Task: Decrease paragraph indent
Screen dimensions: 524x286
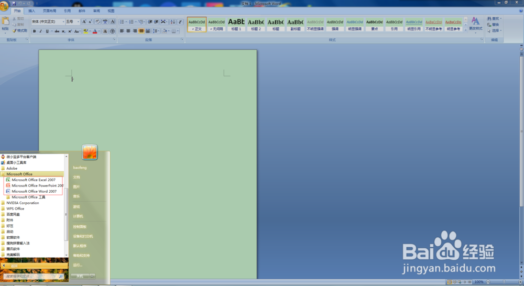Action: coord(150,21)
